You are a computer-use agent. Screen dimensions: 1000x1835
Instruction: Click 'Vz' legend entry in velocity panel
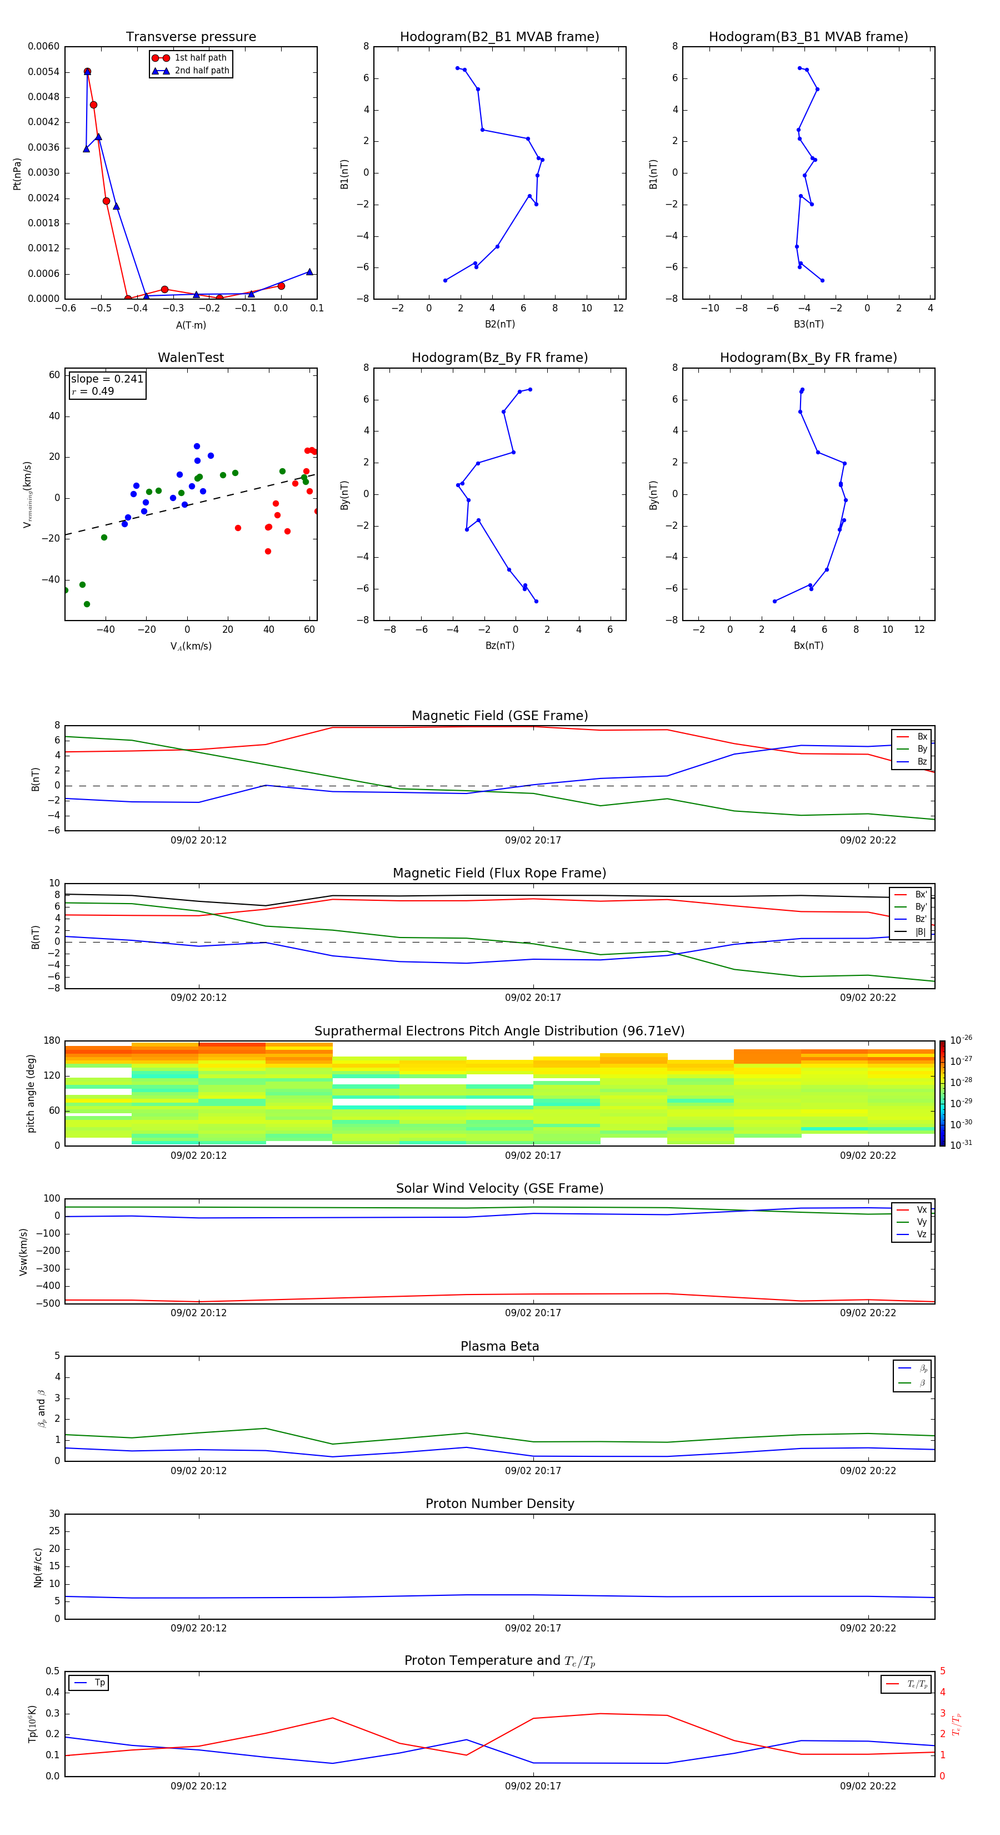pyautogui.click(x=912, y=1234)
